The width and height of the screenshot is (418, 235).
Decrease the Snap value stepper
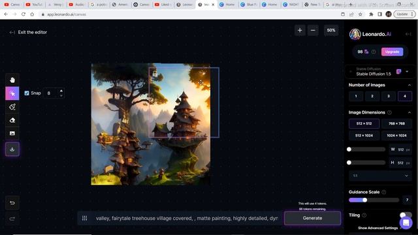[x=61, y=96]
